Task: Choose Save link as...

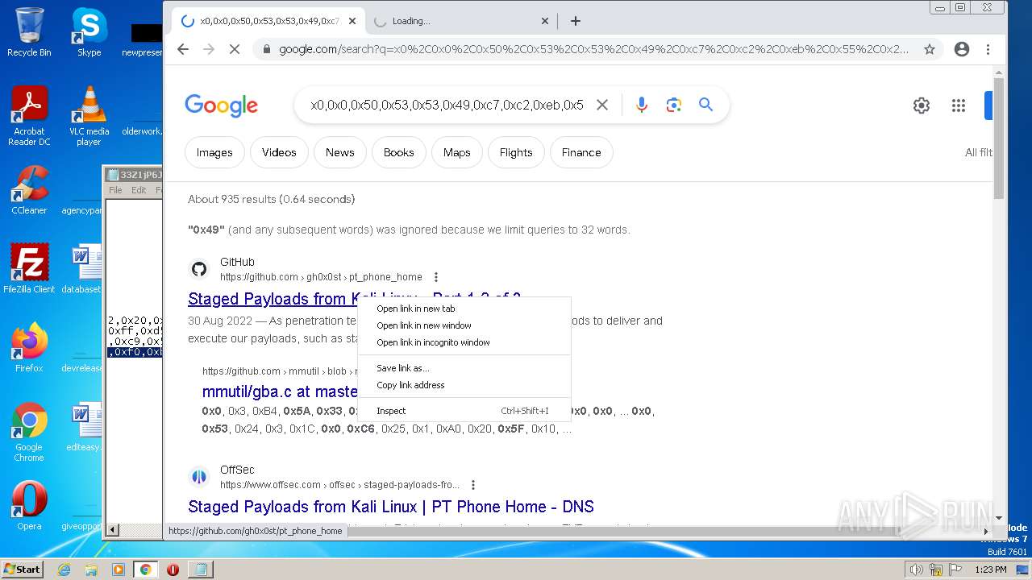Action: point(464,368)
